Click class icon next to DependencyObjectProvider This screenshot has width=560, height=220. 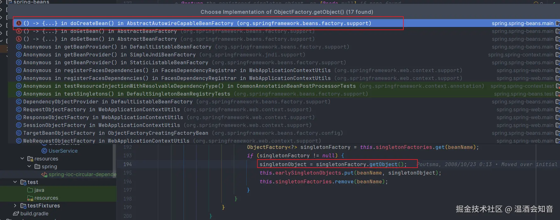tap(19, 102)
